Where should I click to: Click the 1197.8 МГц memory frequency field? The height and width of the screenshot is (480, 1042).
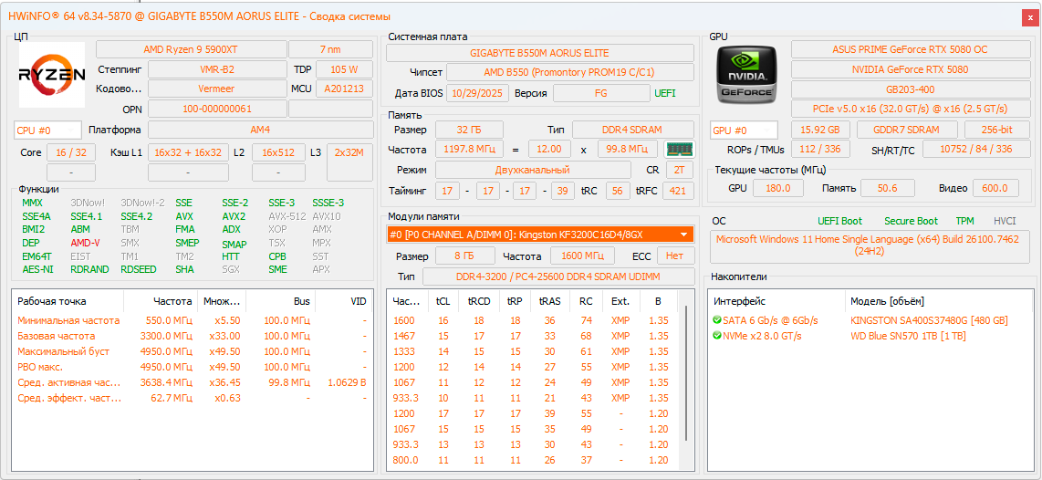(x=469, y=150)
